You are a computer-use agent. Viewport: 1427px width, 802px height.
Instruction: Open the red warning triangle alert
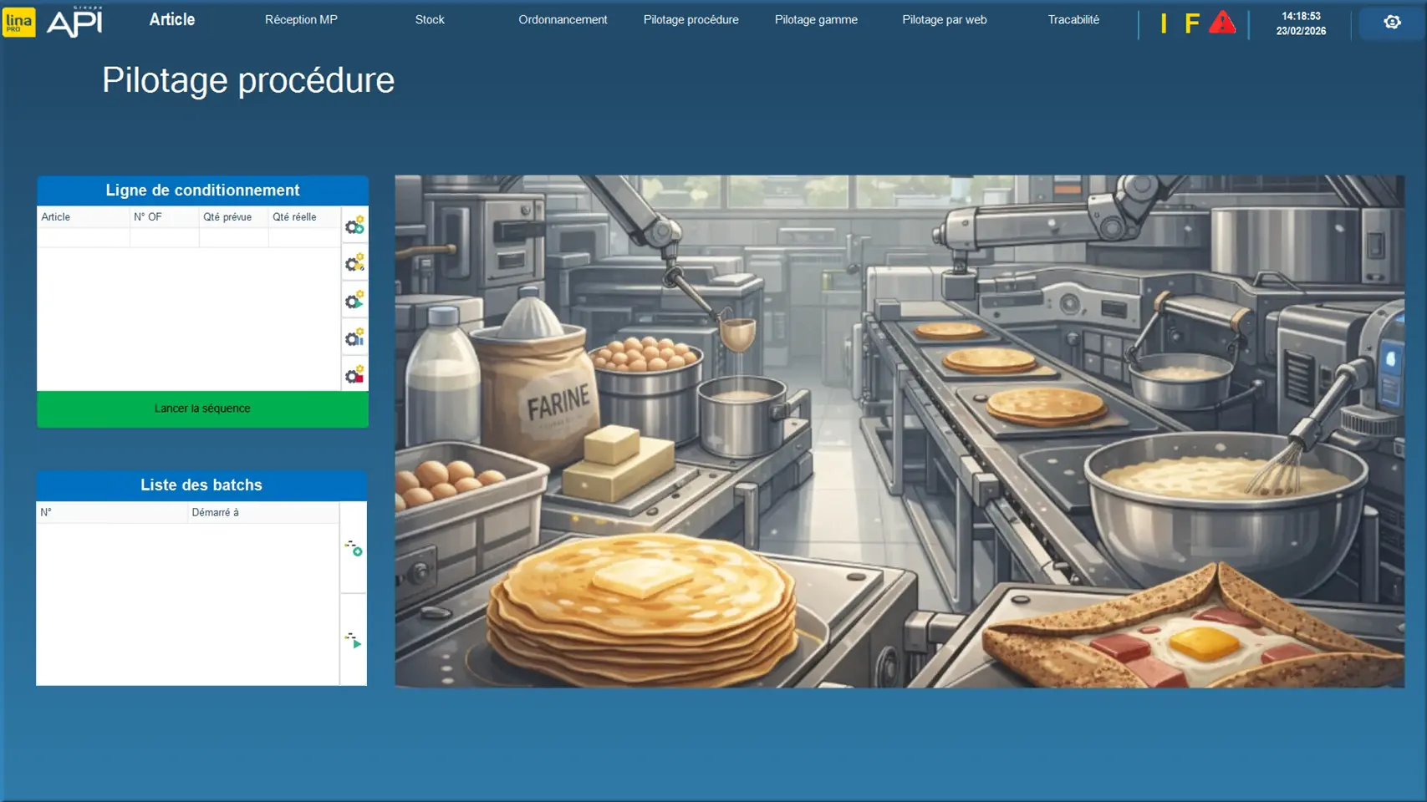pyautogui.click(x=1221, y=23)
